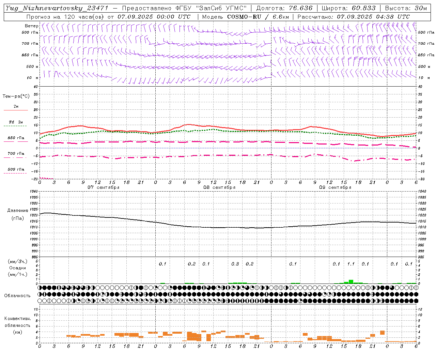The height and width of the screenshot is (349, 436).
Task: Click the (мм/3ч.) precipitation unit label
Action: pyautogui.click(x=18, y=261)
